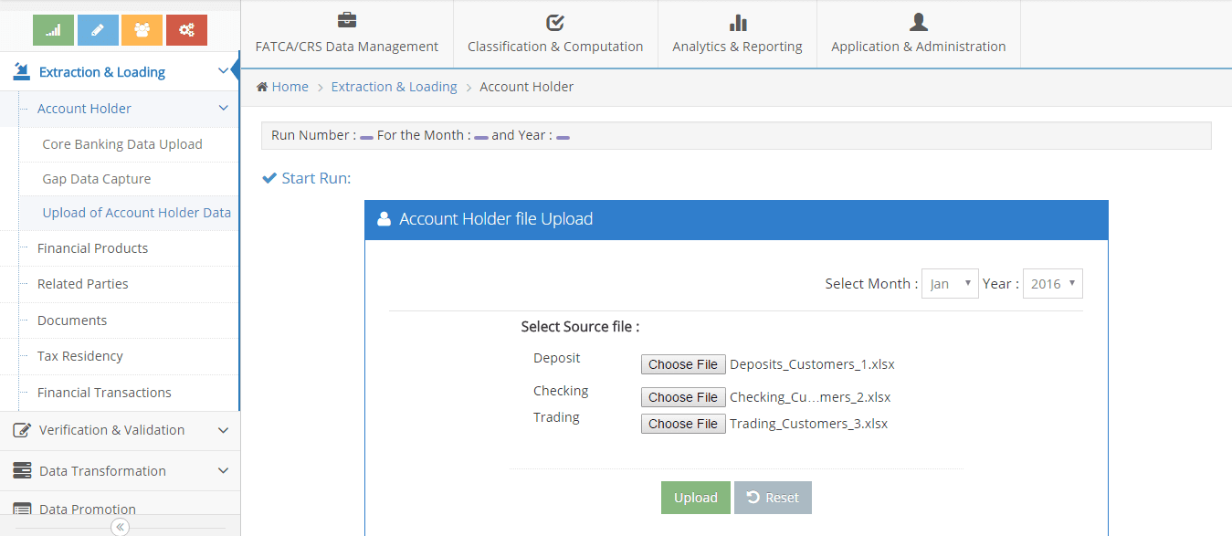
Task: Open Application & Administration menu
Action: click(918, 34)
